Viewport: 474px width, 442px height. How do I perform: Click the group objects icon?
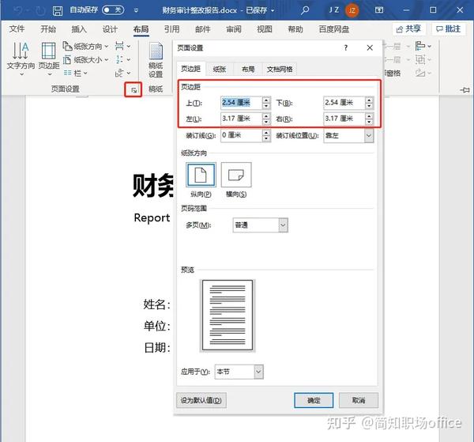tap(423, 59)
